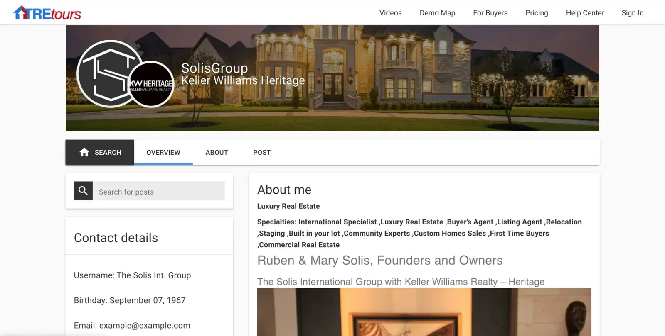
Task: Click the KW Heritage circular badge
Action: tap(150, 84)
